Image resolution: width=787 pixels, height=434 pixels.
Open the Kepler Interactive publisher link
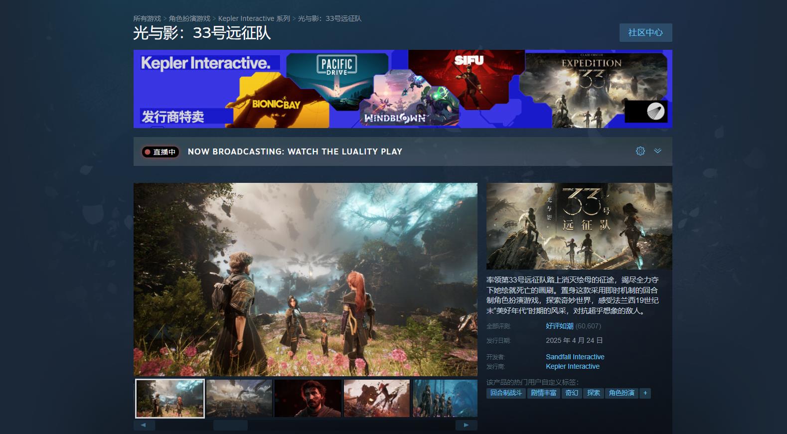[x=572, y=366]
